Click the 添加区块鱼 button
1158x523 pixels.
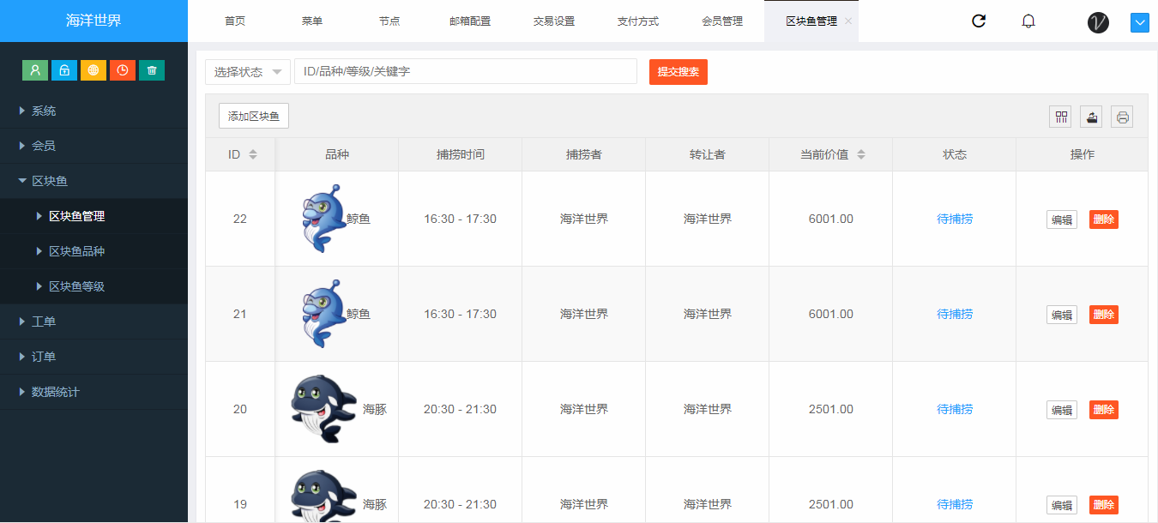click(x=254, y=116)
